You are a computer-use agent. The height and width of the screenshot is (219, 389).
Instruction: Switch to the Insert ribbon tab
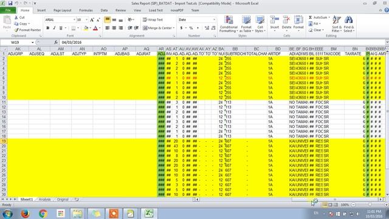[41, 10]
